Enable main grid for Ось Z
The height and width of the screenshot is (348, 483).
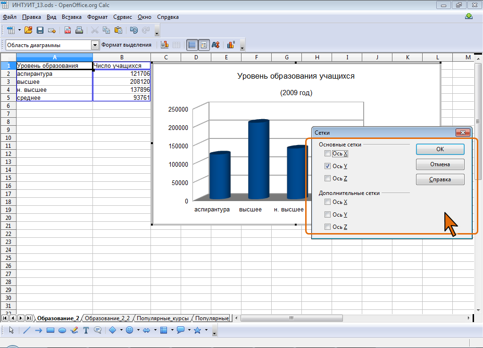pos(327,178)
